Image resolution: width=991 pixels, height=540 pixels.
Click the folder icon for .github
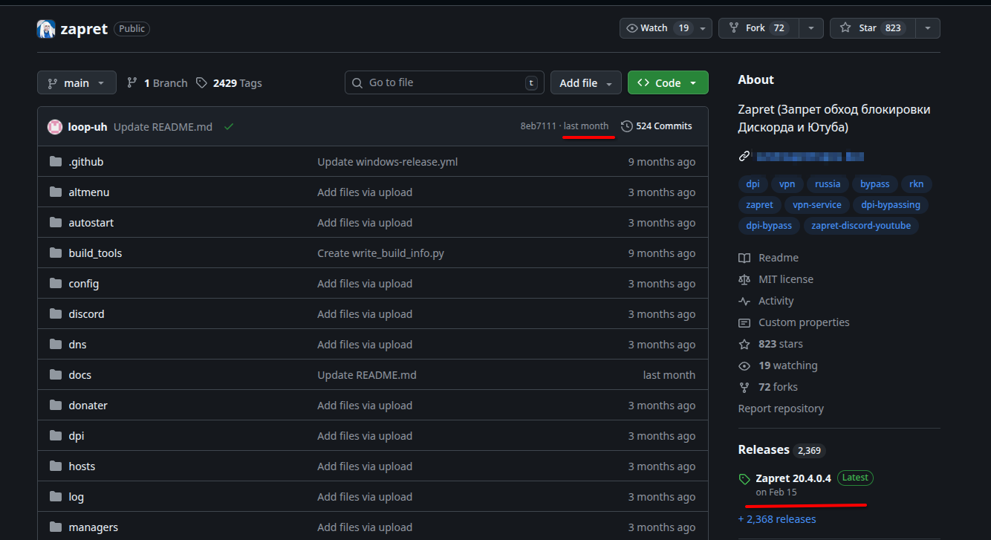[x=56, y=162]
